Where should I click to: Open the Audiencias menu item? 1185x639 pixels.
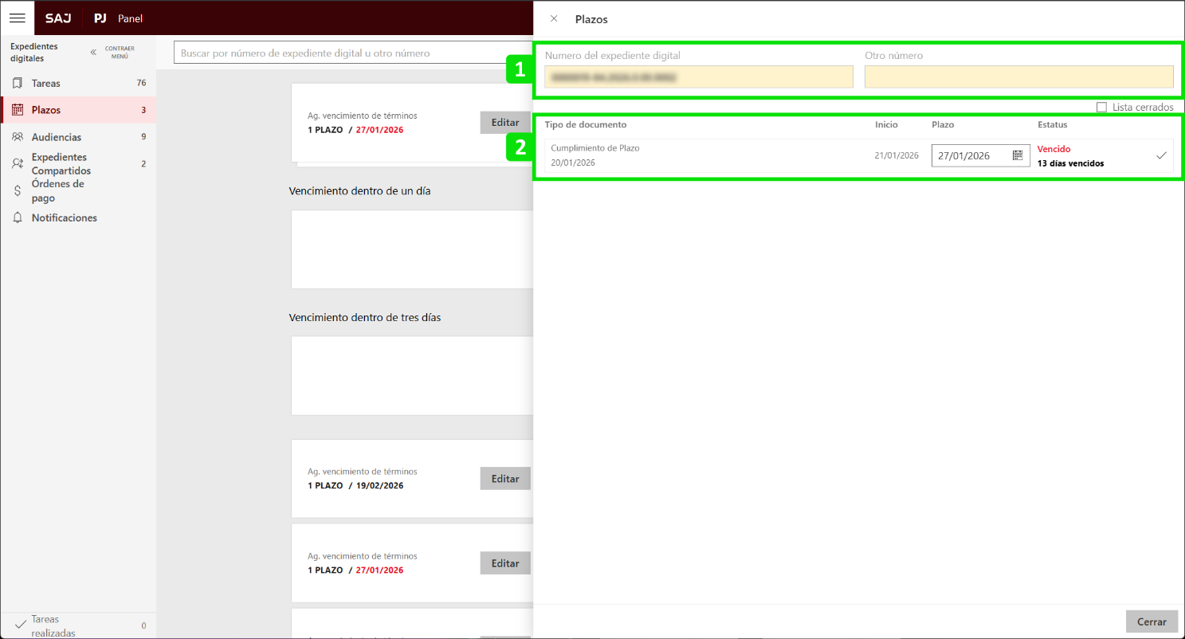(56, 137)
